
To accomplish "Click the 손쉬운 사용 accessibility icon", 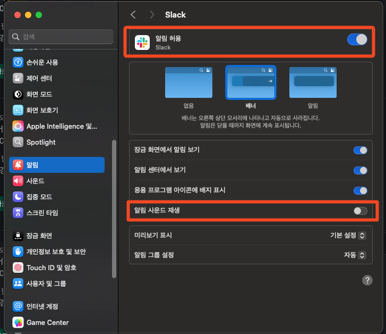I will pos(18,62).
